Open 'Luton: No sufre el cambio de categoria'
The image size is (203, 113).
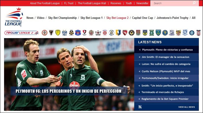(x=166, y=64)
